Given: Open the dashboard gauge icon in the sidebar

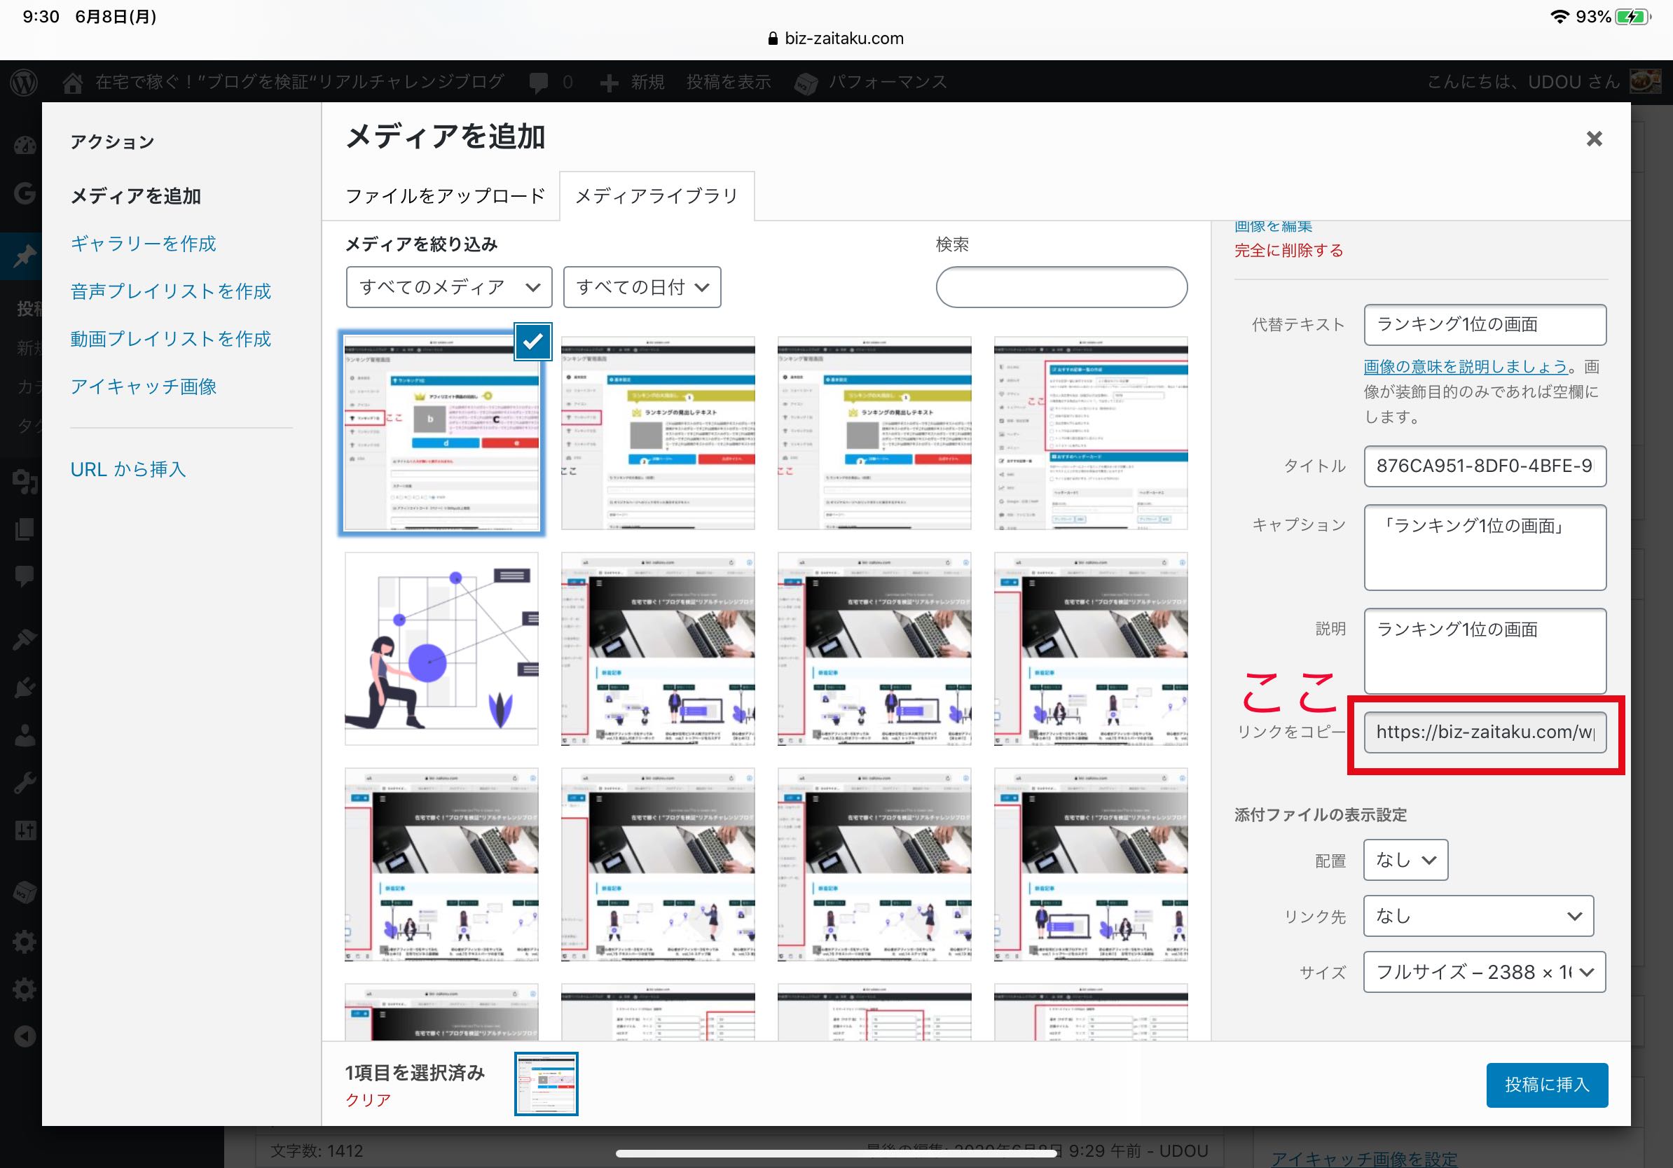Looking at the screenshot, I should click(25, 145).
